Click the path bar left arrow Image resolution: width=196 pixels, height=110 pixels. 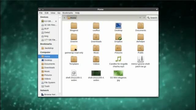pos(65,18)
